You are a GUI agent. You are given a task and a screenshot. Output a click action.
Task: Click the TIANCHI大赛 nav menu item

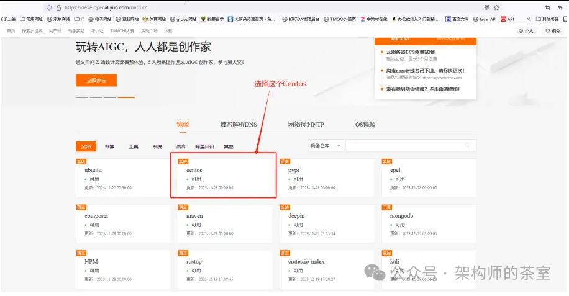tap(122, 31)
